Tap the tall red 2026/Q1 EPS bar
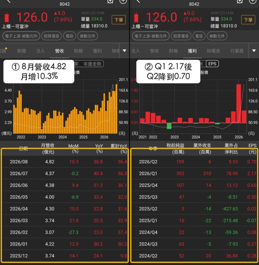Screen dimensions: 259x265 (x=238, y=103)
